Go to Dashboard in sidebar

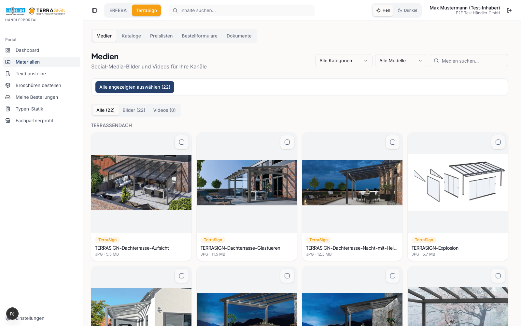pos(41,50)
